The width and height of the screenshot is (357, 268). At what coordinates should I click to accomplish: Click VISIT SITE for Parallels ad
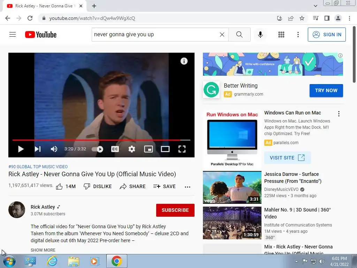click(287, 158)
